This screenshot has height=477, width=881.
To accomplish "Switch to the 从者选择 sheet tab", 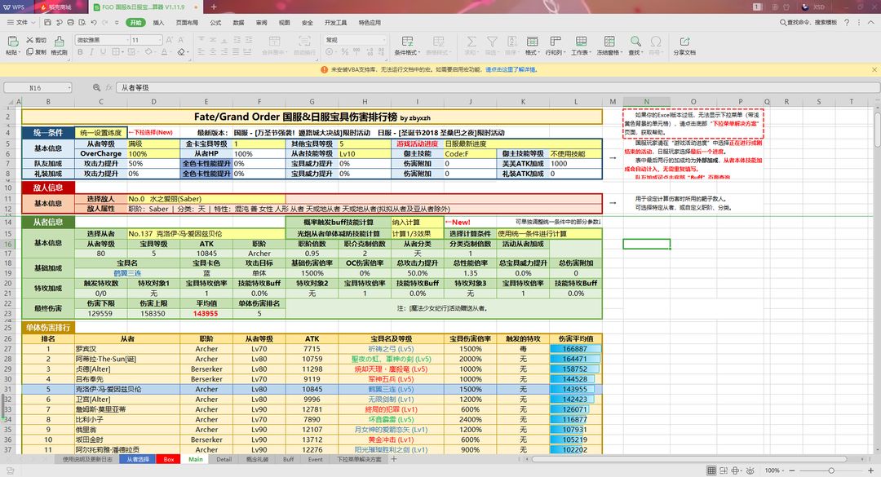I will [x=137, y=459].
